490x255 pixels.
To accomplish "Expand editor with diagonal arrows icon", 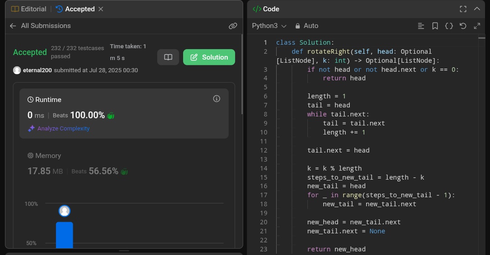I will (477, 26).
